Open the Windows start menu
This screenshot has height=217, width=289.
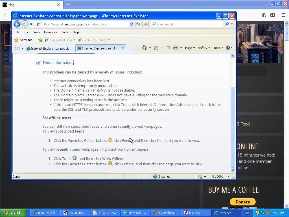[14, 213]
